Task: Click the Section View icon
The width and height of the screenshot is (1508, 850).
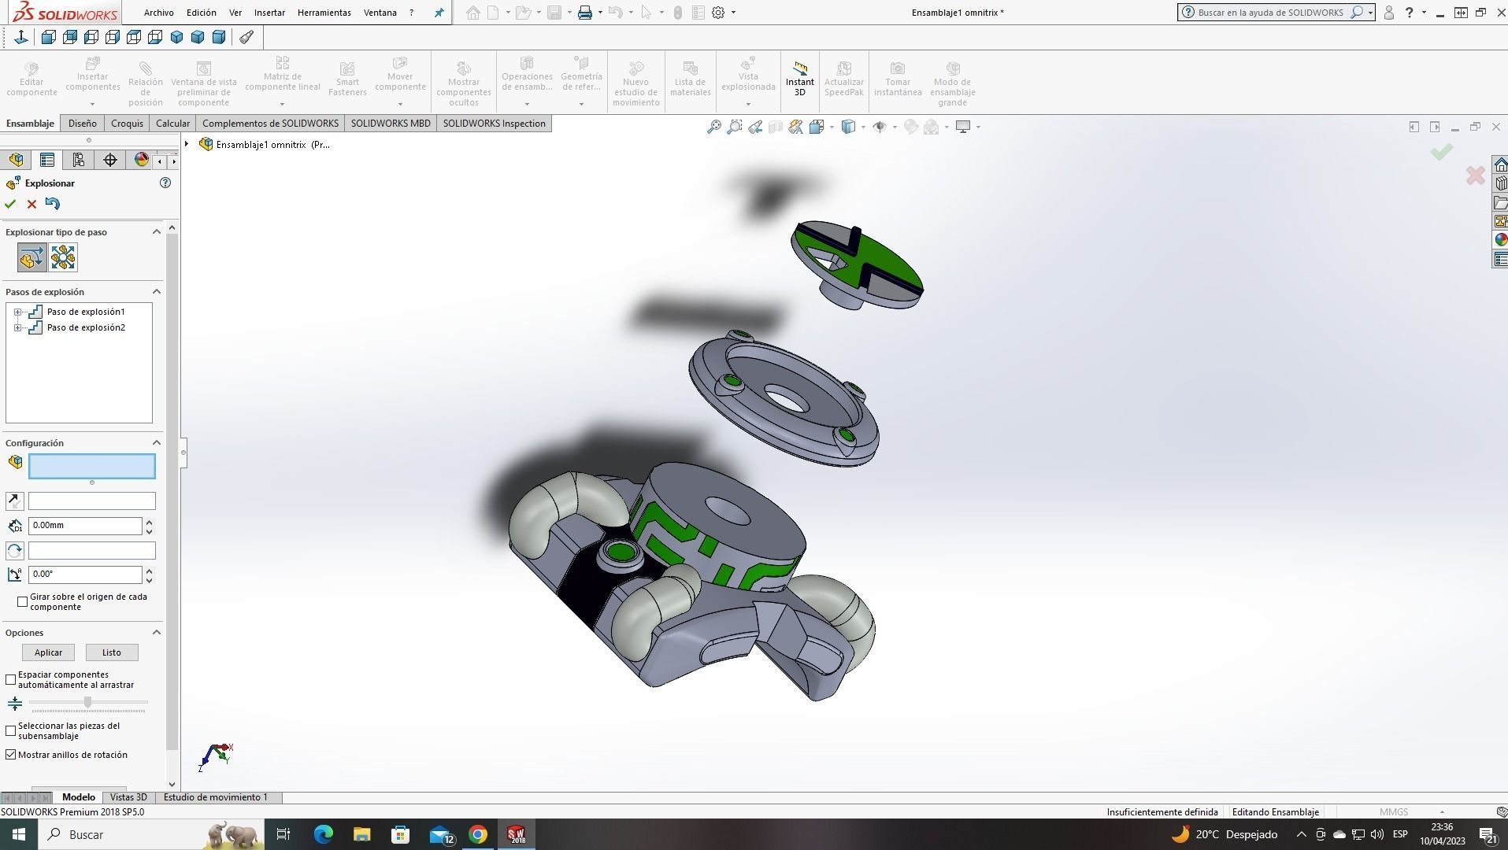Action: click(776, 127)
